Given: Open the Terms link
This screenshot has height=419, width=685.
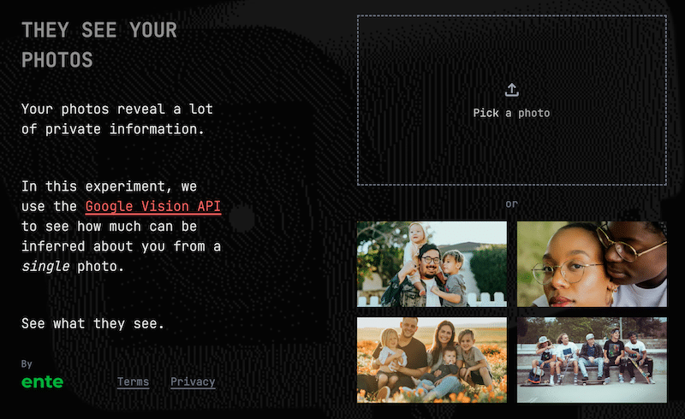Looking at the screenshot, I should coord(133,381).
